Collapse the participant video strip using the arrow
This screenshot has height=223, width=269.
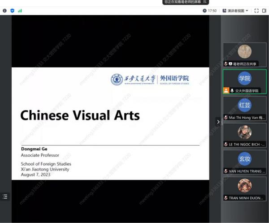click(x=218, y=122)
